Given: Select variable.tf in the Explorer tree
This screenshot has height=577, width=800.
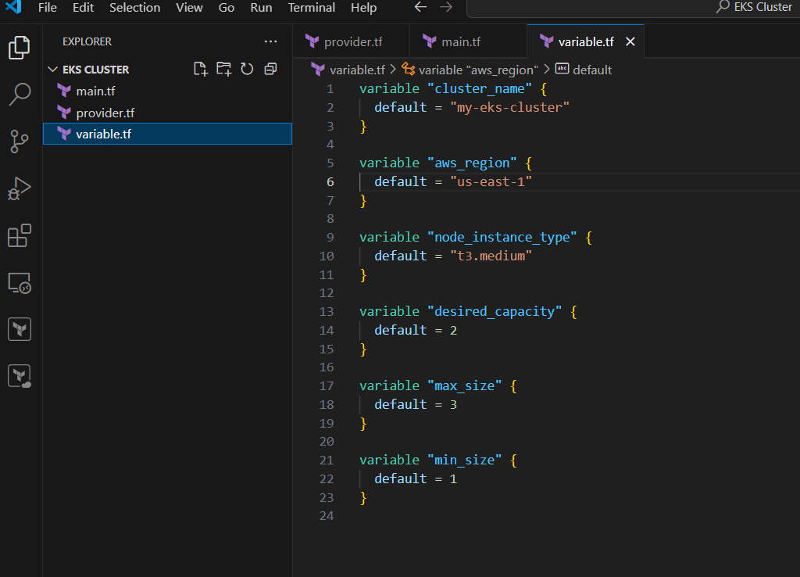Looking at the screenshot, I should [167, 134].
